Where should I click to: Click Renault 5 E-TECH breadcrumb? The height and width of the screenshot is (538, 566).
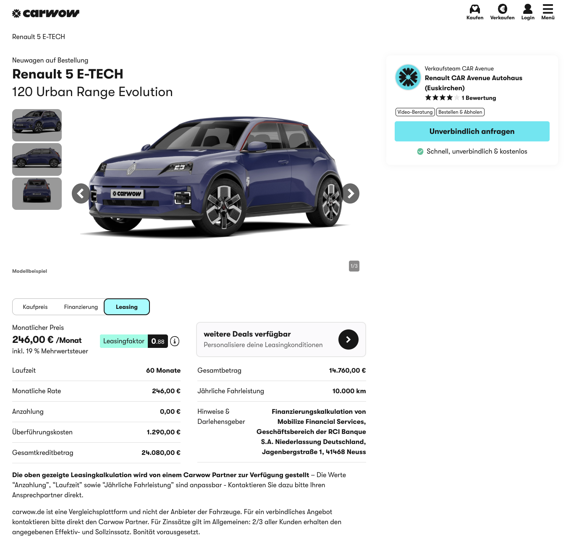click(39, 37)
